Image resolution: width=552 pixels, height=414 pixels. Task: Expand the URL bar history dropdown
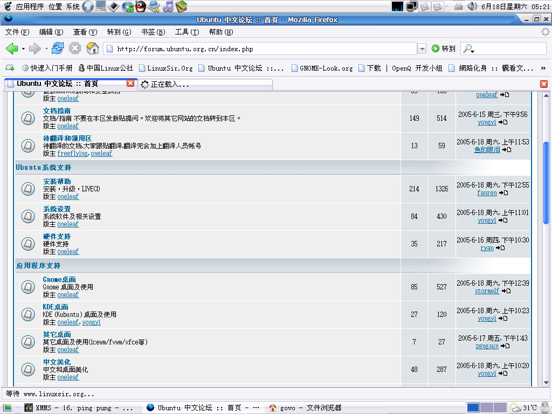(x=422, y=49)
